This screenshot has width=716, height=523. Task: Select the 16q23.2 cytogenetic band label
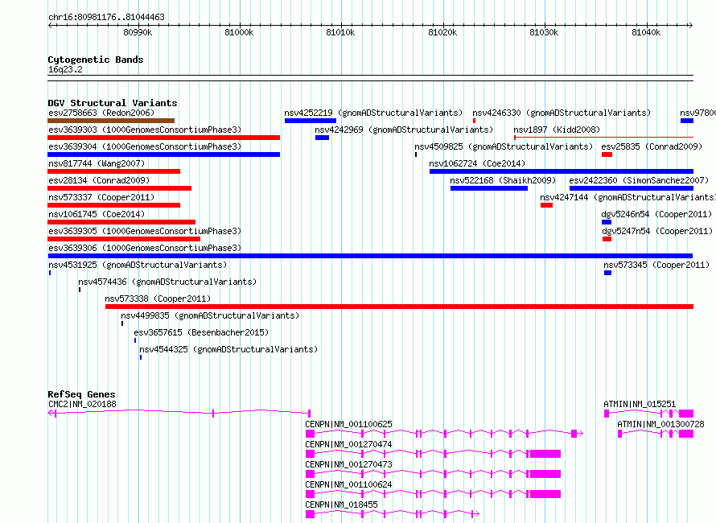point(65,69)
